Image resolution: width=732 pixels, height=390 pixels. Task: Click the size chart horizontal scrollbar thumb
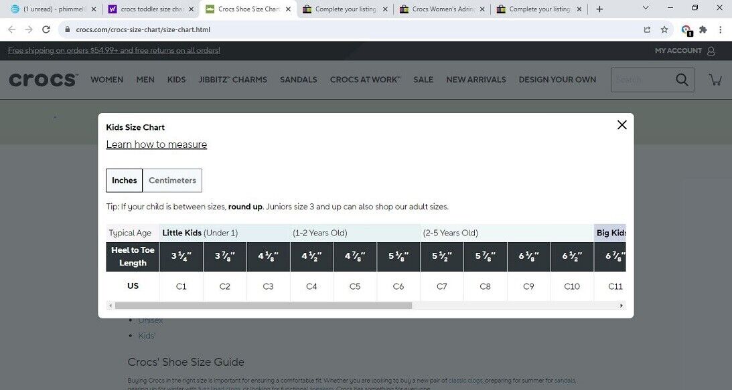point(264,306)
